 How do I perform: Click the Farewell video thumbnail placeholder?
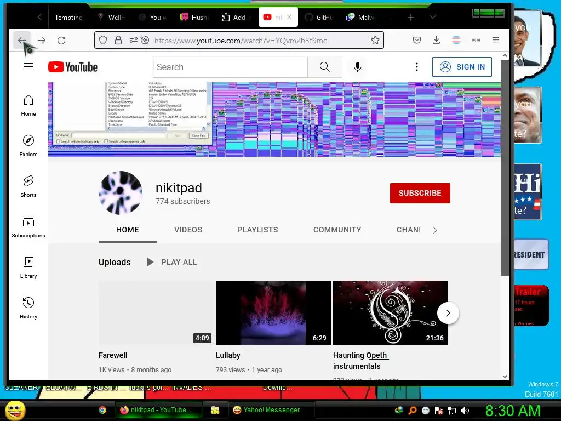pyautogui.click(x=156, y=313)
